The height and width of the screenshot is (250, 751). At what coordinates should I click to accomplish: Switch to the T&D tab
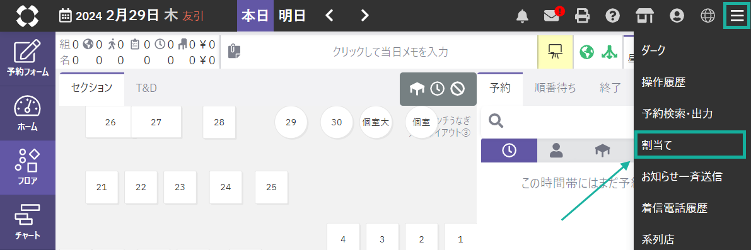tap(146, 88)
